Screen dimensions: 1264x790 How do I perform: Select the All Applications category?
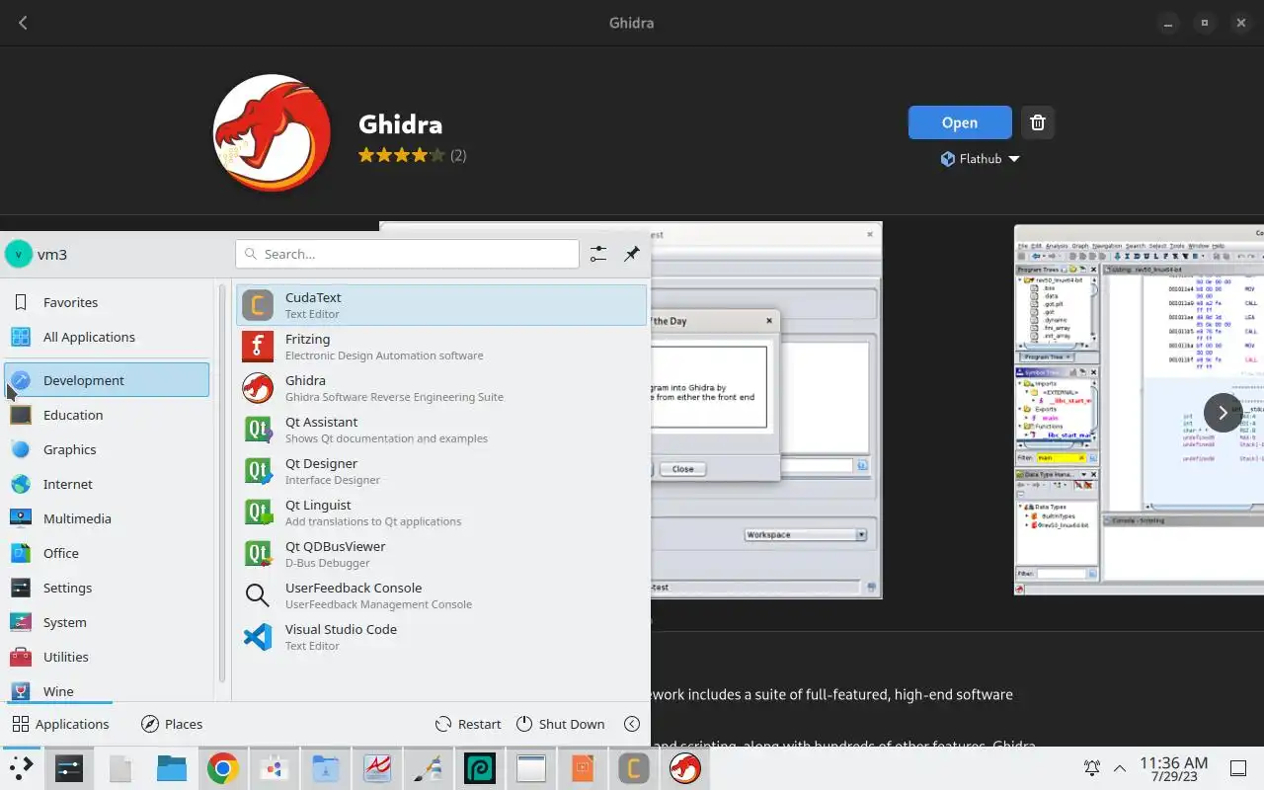click(x=107, y=337)
